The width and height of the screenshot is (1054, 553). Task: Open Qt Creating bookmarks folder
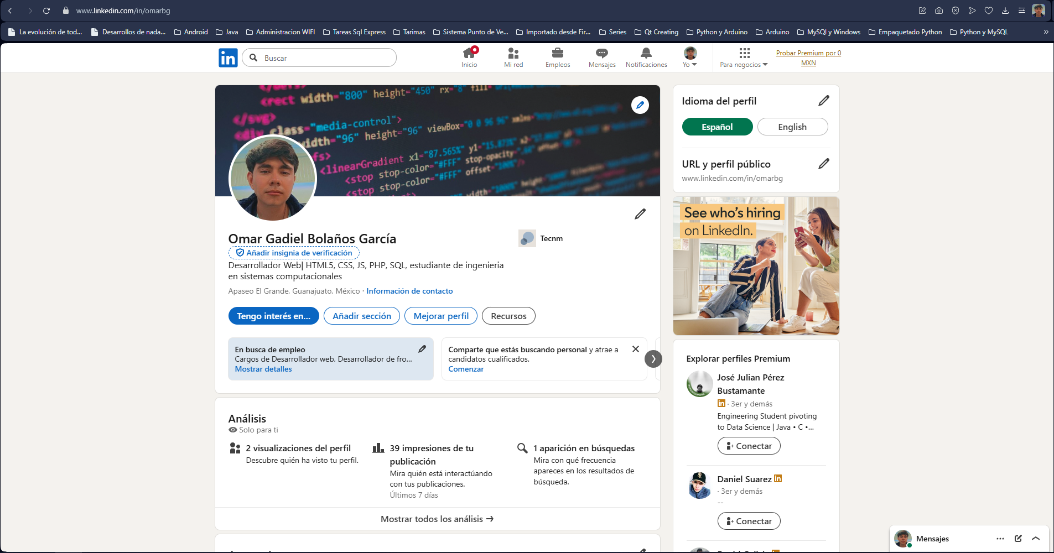656,32
